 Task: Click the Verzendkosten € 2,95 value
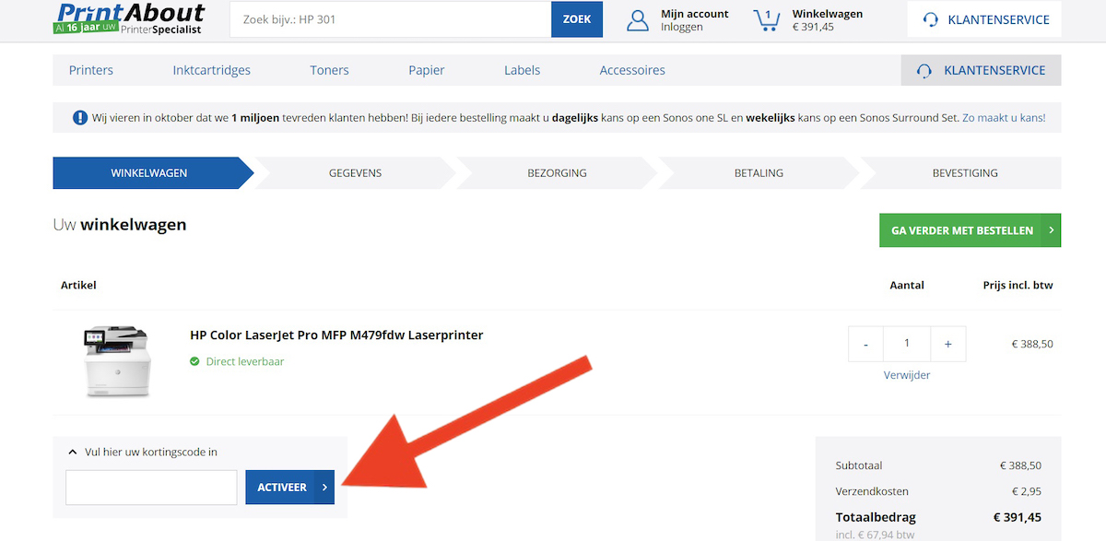click(x=1027, y=491)
